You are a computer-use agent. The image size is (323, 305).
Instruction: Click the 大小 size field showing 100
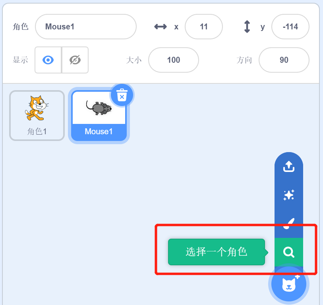click(174, 60)
